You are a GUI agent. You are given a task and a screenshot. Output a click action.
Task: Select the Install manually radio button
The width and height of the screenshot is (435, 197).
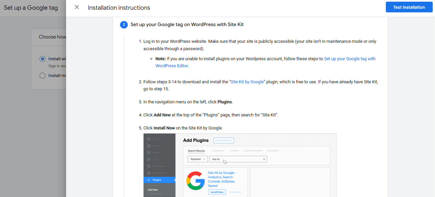(x=43, y=75)
